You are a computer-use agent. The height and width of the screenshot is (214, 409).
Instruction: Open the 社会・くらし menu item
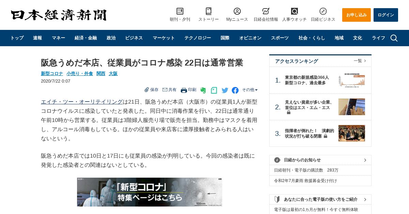(312, 38)
